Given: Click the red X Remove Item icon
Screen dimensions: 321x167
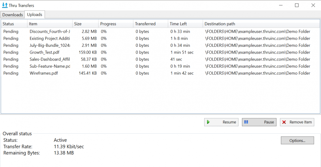Looking at the screenshot, I should (x=284, y=122).
